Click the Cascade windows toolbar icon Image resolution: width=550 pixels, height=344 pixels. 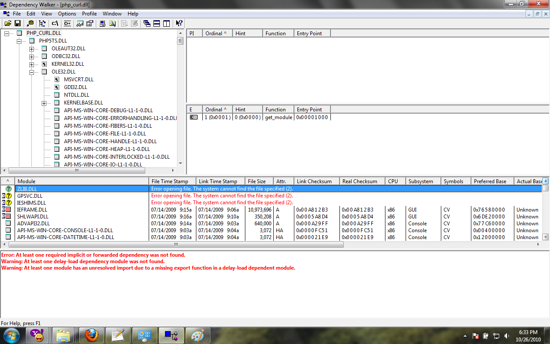tap(147, 23)
